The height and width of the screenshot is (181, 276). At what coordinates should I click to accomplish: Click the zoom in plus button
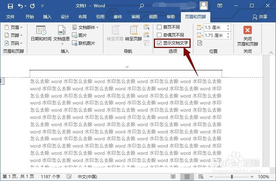point(252,177)
